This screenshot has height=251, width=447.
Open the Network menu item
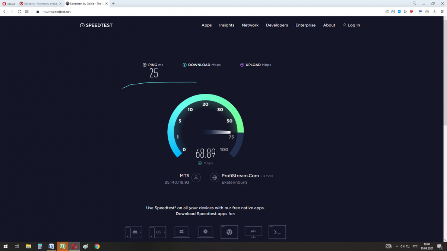pyautogui.click(x=250, y=25)
